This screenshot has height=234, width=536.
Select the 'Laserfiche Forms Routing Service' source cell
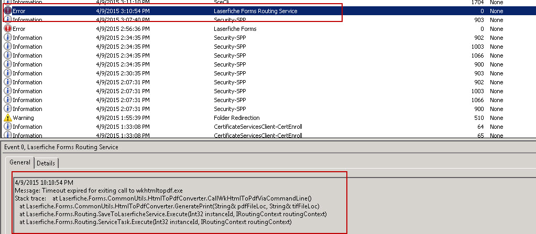click(x=255, y=11)
